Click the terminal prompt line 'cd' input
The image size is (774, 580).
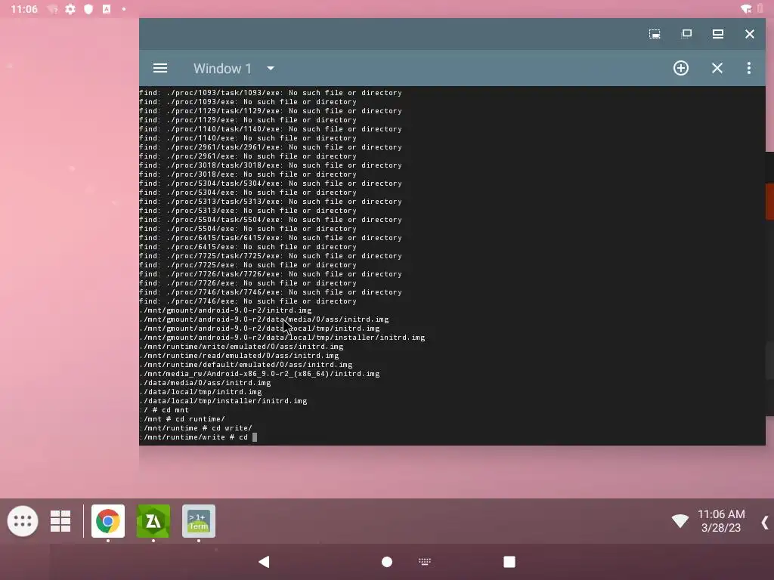(199, 437)
